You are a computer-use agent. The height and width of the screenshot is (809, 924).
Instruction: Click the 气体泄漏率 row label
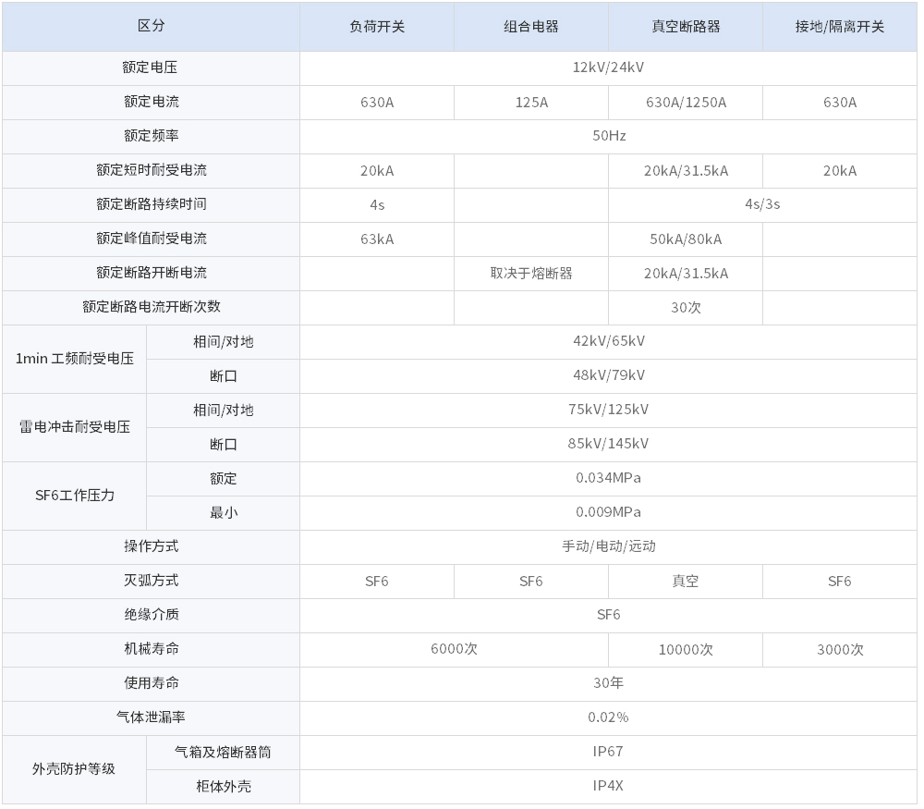click(x=151, y=717)
